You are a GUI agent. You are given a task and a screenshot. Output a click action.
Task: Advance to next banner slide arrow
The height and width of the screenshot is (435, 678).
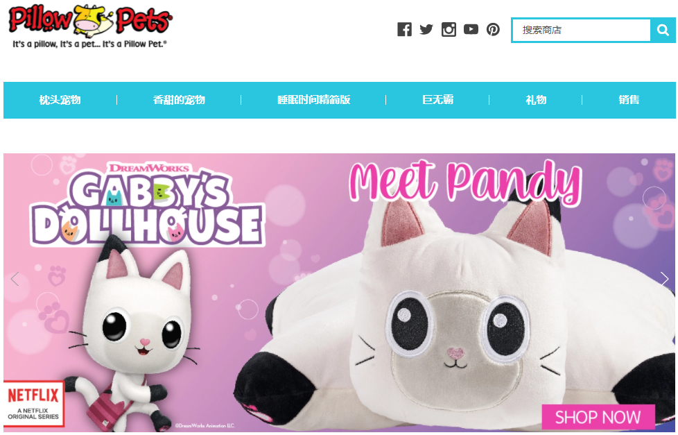pyautogui.click(x=665, y=279)
